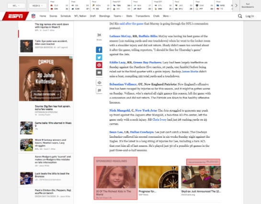Open 'Week 9 fantasy winners' sidebar story
The height and width of the screenshot is (204, 261).
pyautogui.click(x=50, y=143)
